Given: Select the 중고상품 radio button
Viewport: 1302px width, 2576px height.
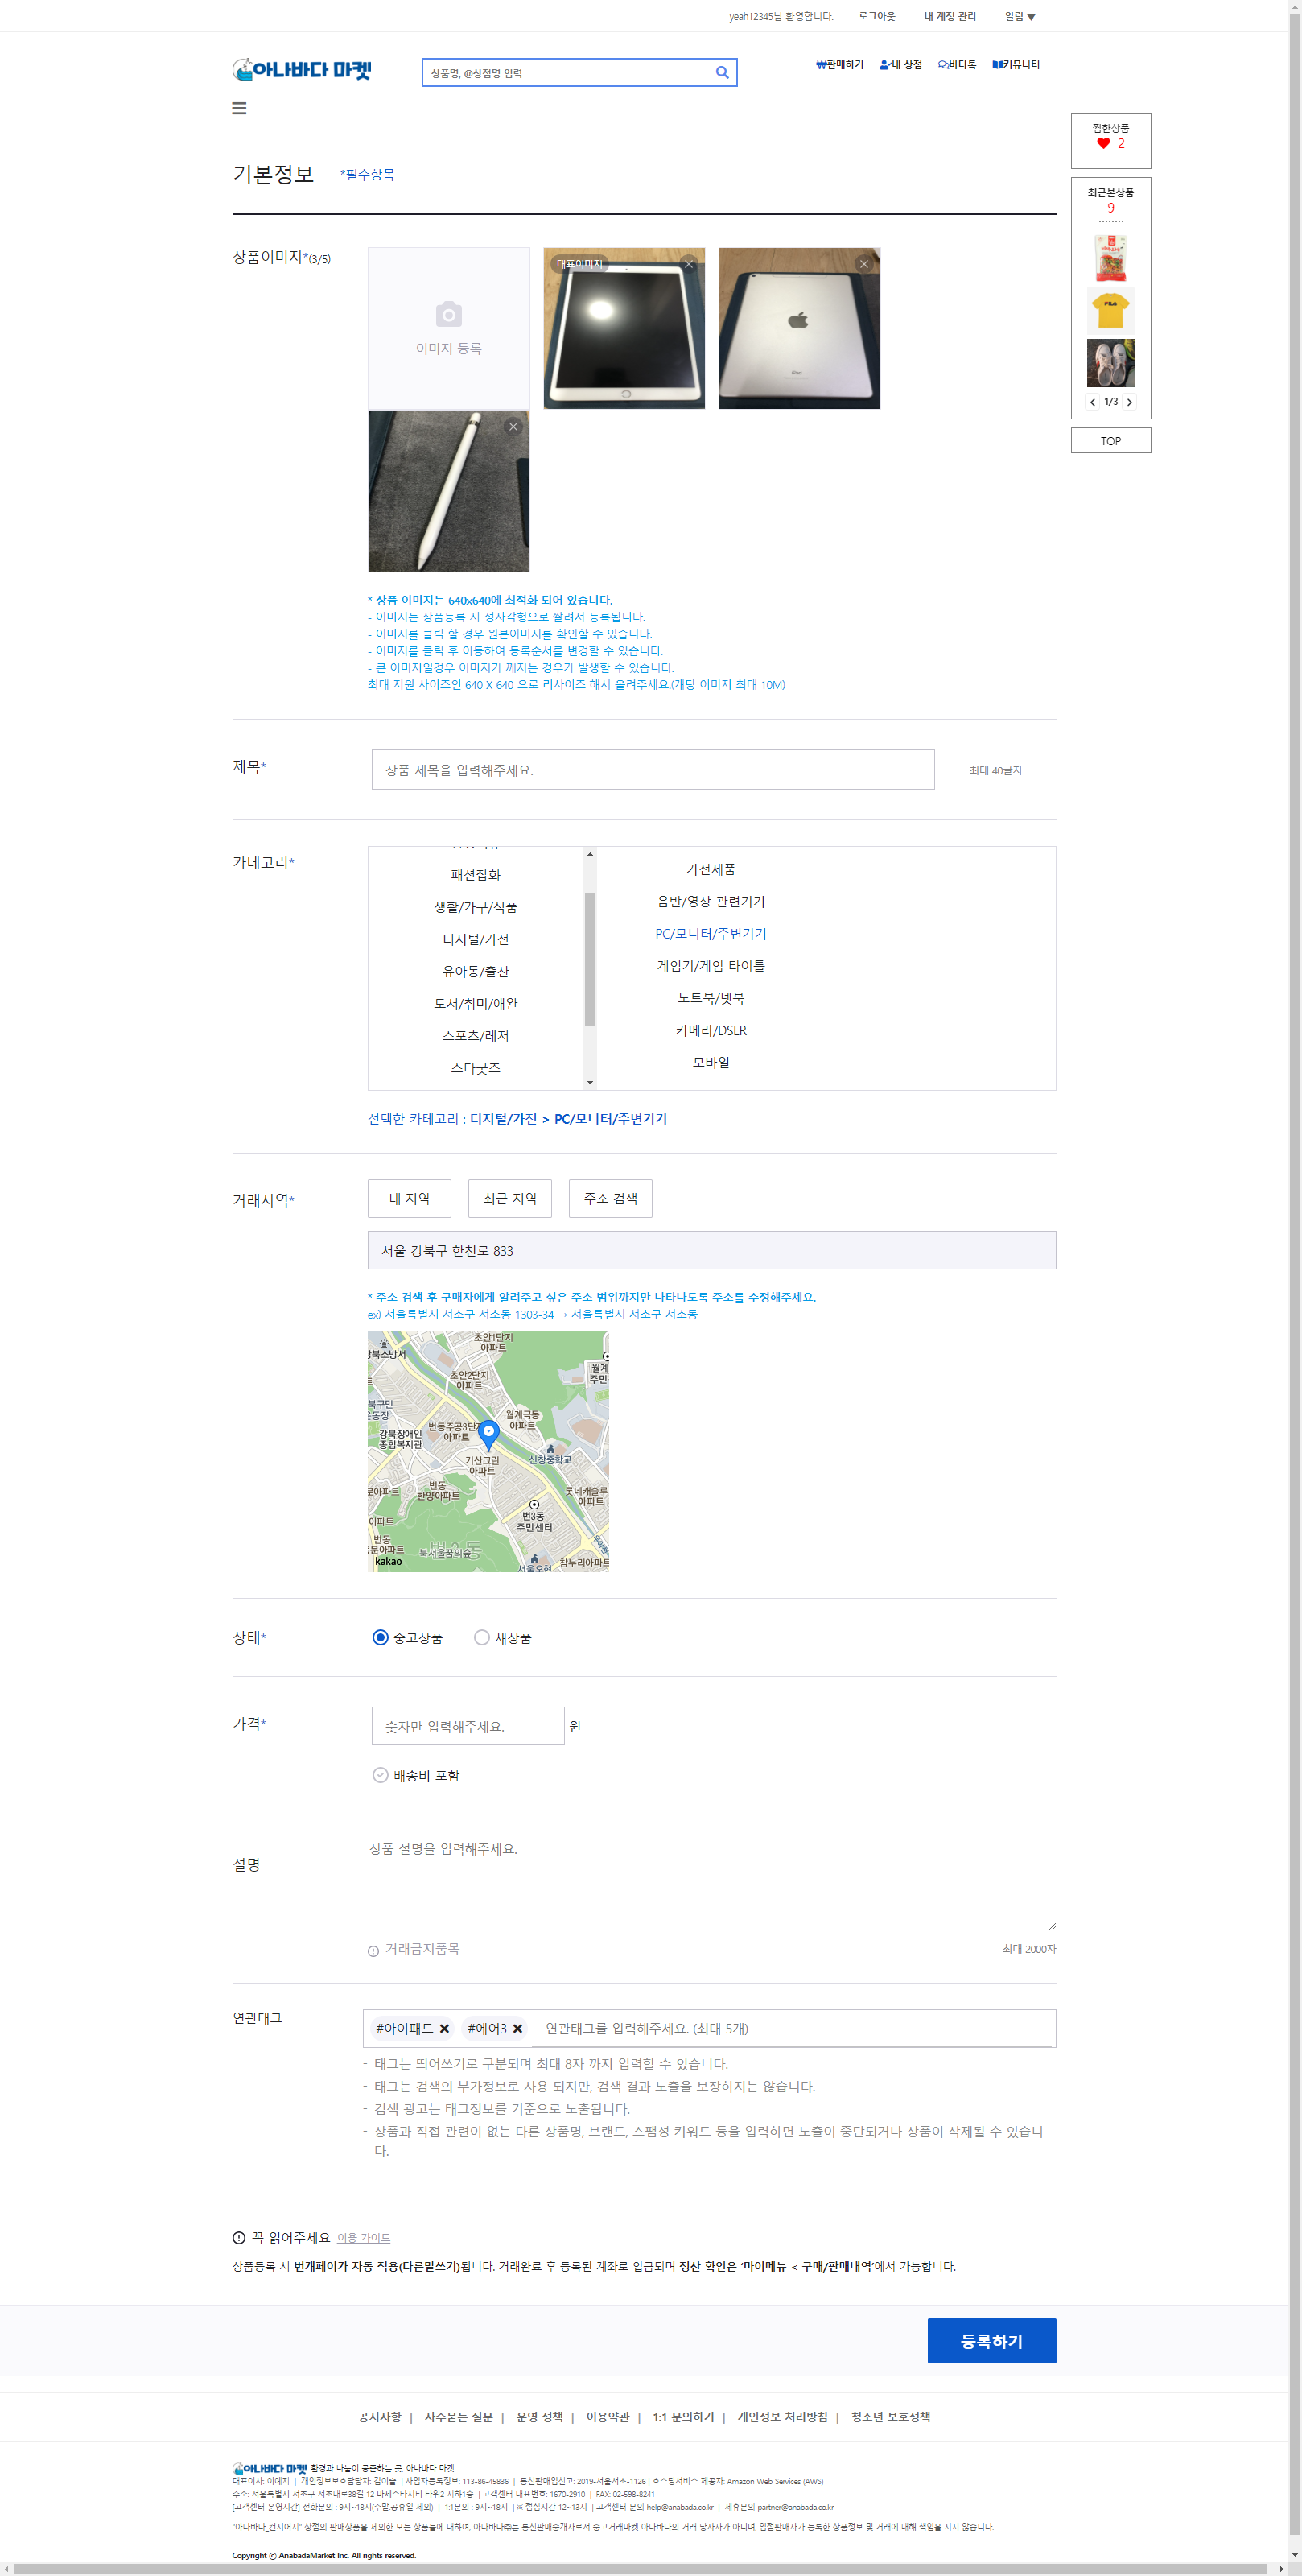Looking at the screenshot, I should point(381,1637).
